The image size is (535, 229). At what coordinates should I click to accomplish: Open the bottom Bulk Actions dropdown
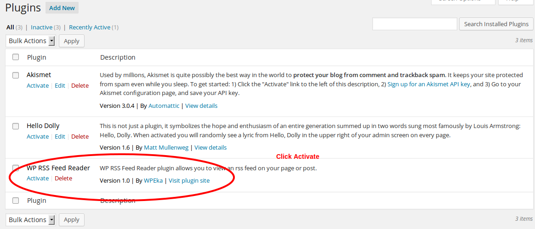pyautogui.click(x=30, y=220)
